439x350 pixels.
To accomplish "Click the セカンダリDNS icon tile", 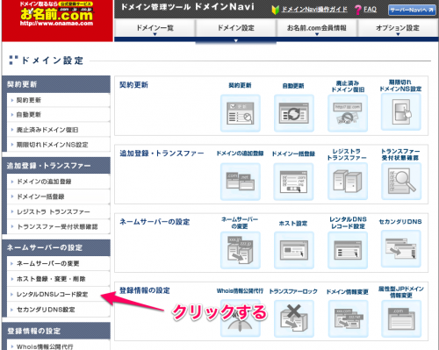I will 401,249.
